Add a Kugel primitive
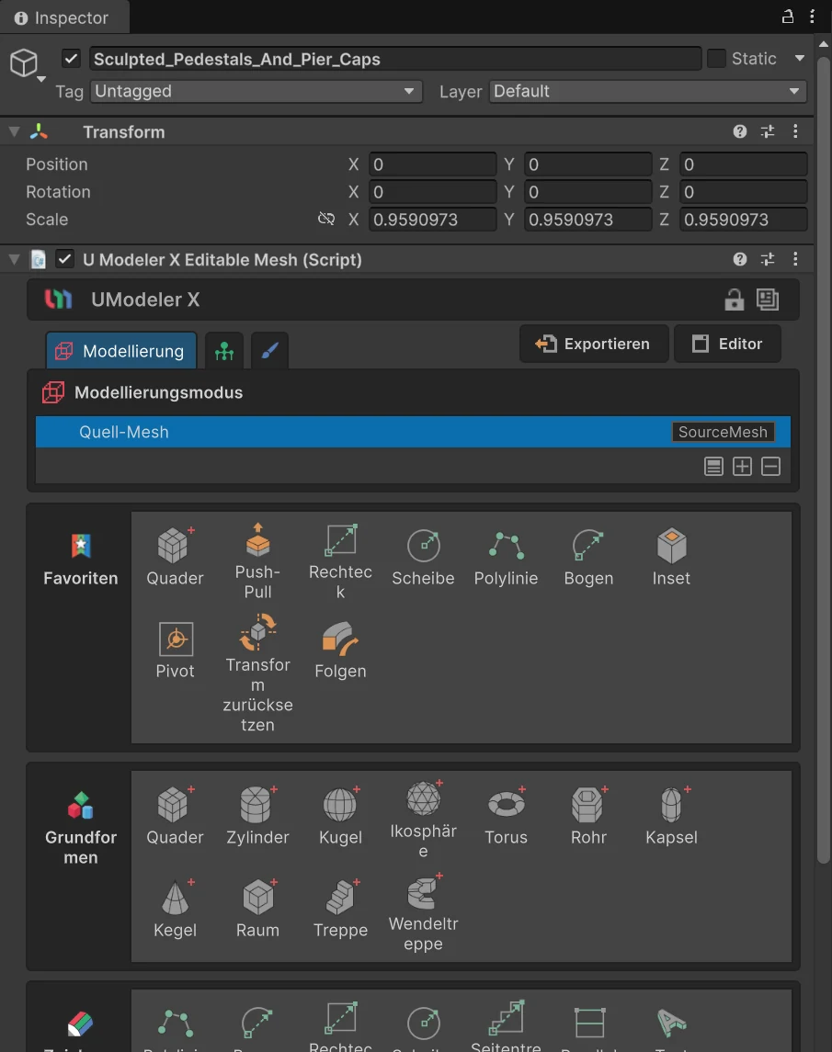The image size is (832, 1052). (x=340, y=816)
